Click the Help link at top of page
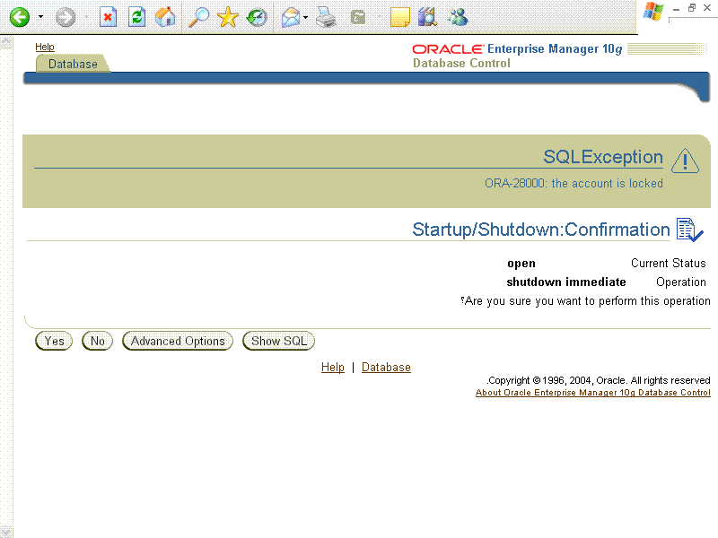The width and height of the screenshot is (718, 538). click(x=45, y=47)
